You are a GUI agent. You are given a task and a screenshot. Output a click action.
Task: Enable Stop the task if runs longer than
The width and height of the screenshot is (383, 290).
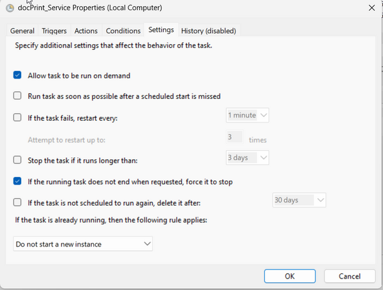[18, 160]
